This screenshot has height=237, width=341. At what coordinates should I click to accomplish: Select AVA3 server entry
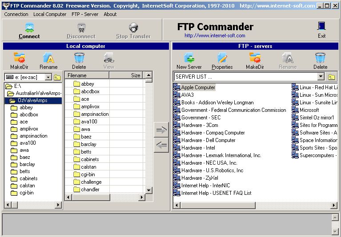coord(184,95)
